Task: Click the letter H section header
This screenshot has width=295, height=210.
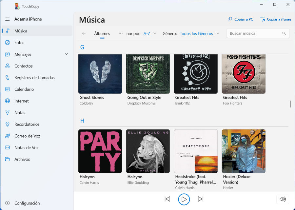Action: [x=82, y=121]
